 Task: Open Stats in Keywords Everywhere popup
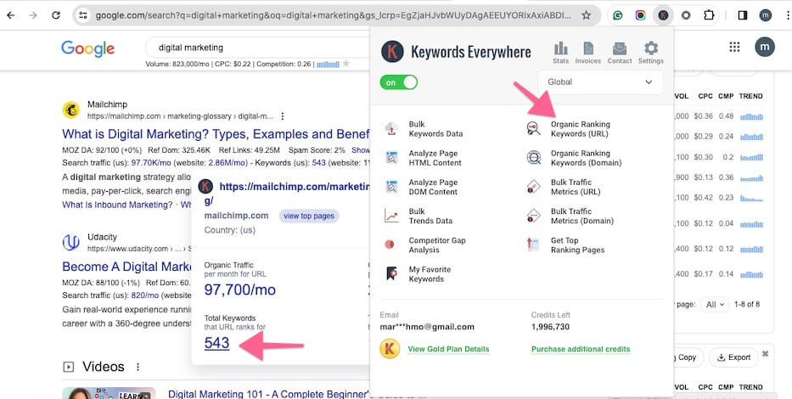(x=560, y=53)
